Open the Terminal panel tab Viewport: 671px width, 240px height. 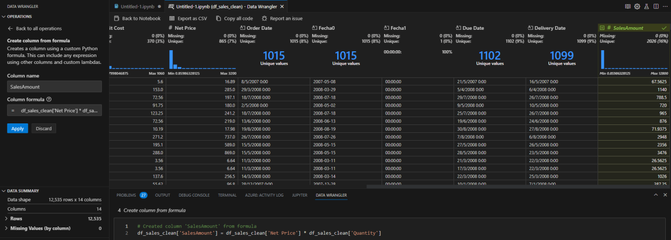pyautogui.click(x=227, y=195)
